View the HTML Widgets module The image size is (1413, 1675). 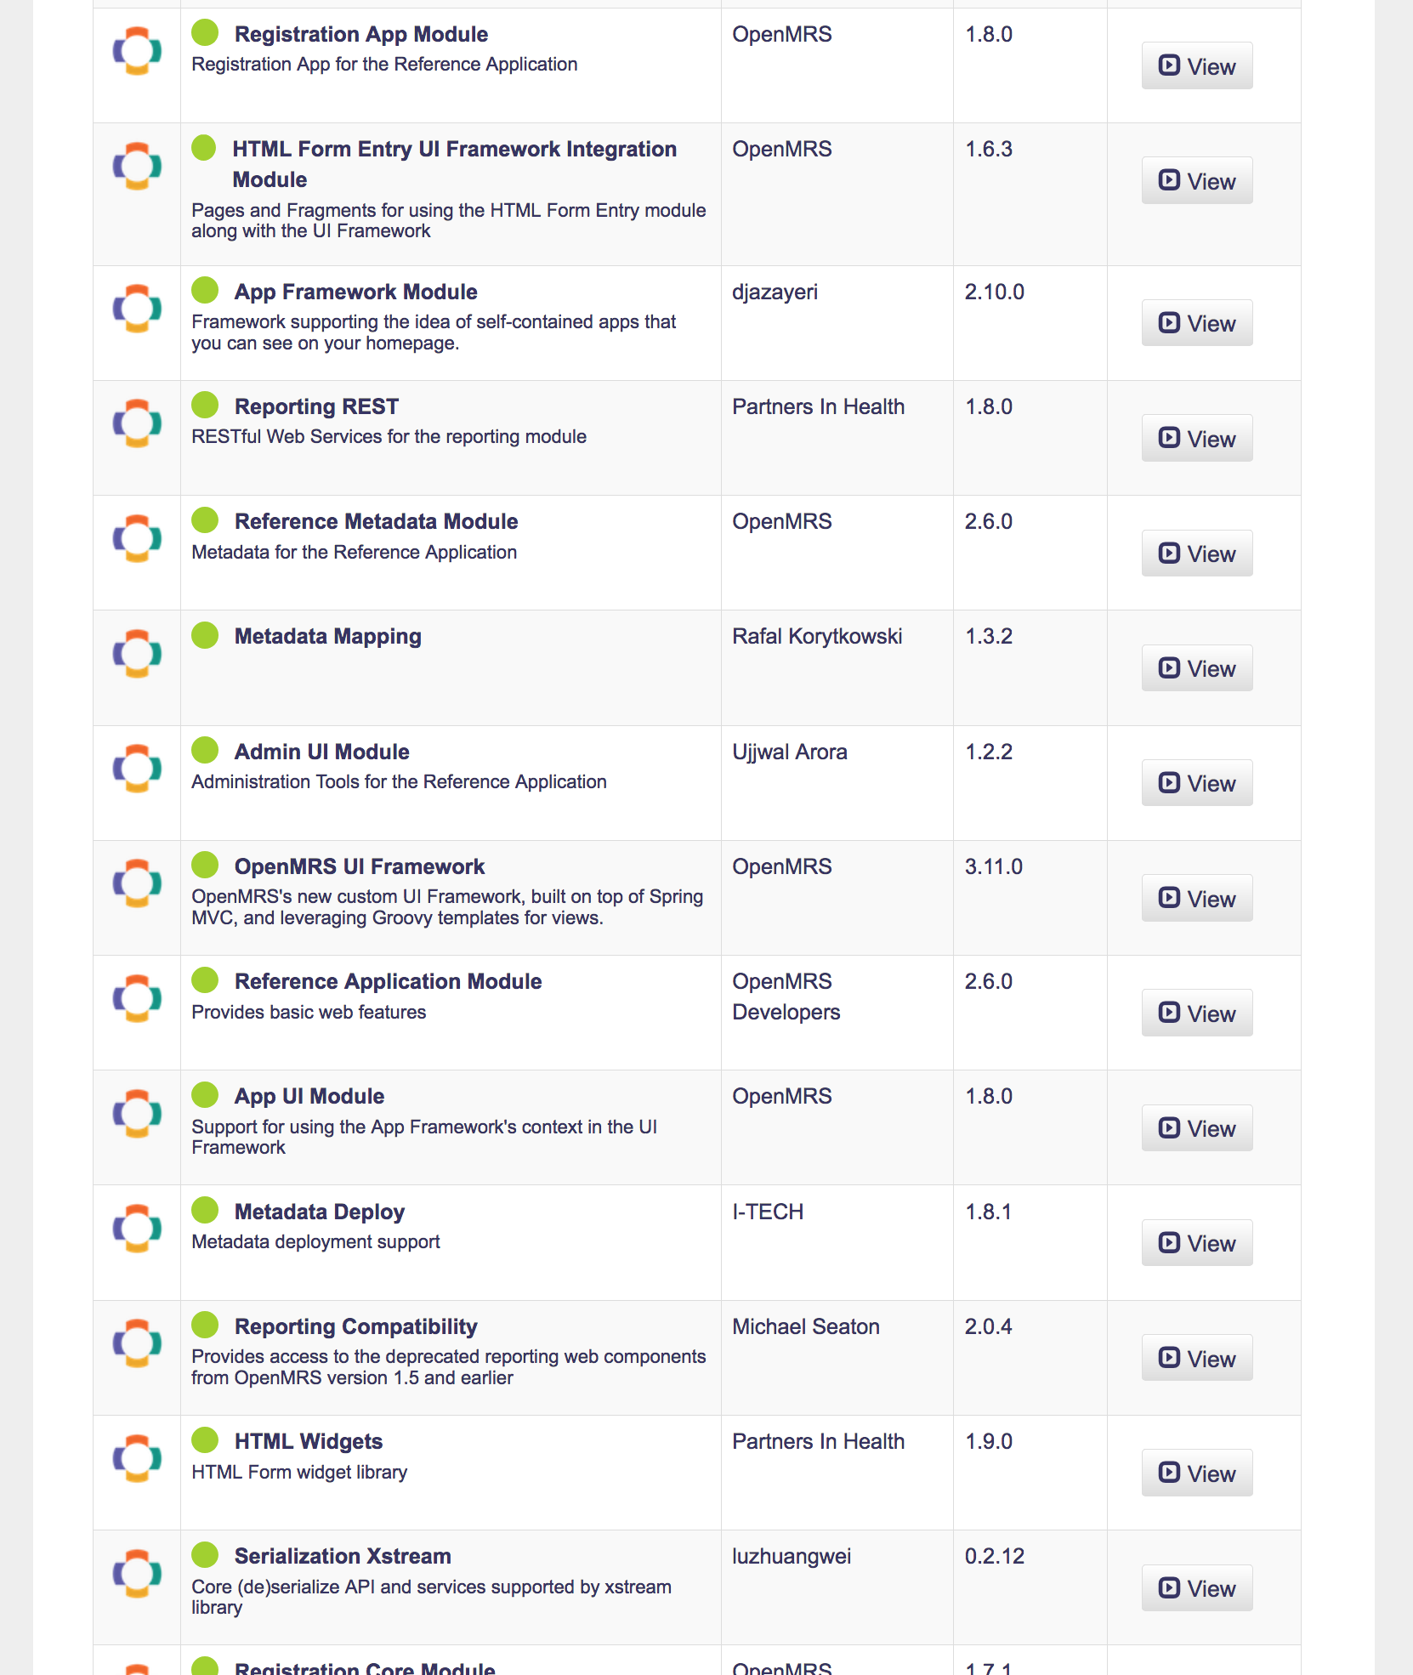point(1197,1473)
